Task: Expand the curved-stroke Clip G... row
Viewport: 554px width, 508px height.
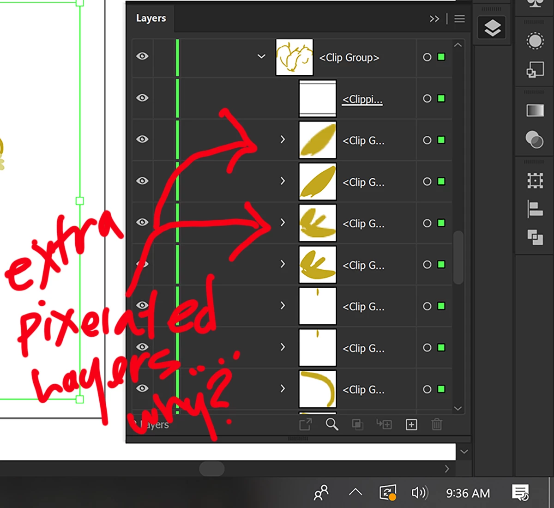Action: point(283,389)
